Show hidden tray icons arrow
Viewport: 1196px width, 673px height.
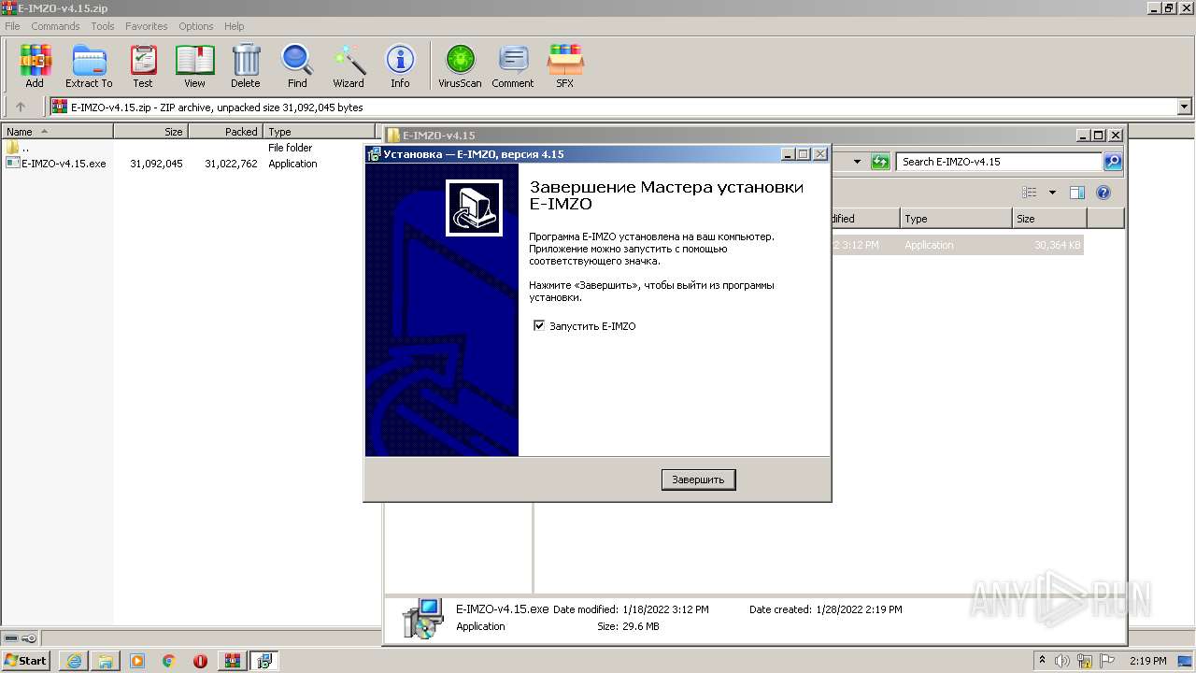(1042, 661)
